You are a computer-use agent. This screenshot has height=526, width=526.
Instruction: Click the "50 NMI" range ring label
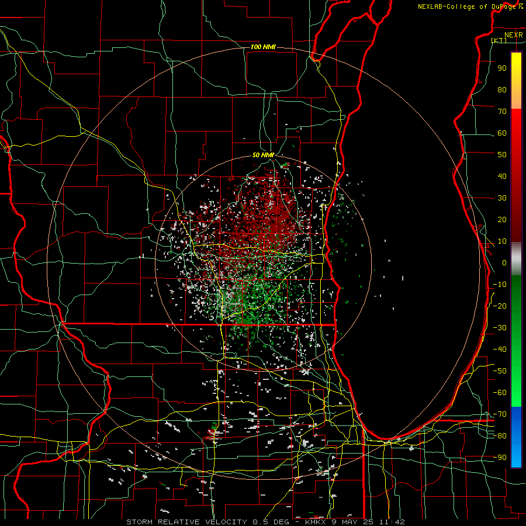pyautogui.click(x=264, y=155)
